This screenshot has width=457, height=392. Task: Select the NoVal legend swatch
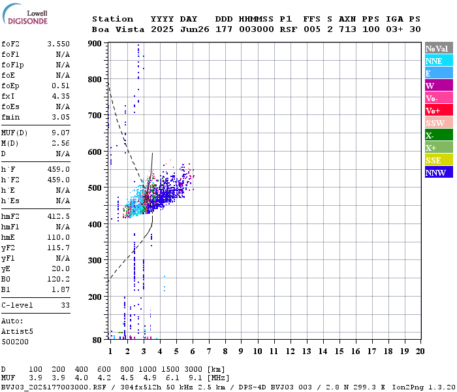click(x=439, y=48)
